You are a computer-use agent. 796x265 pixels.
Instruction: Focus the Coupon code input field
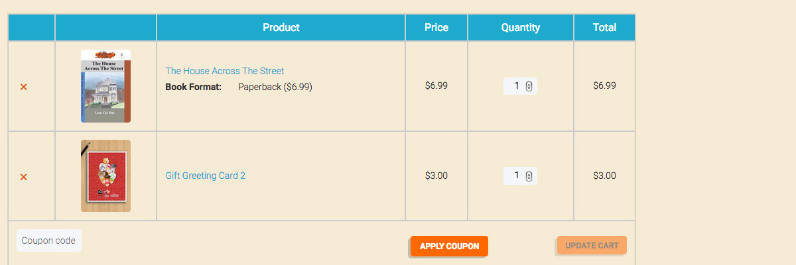tap(49, 240)
